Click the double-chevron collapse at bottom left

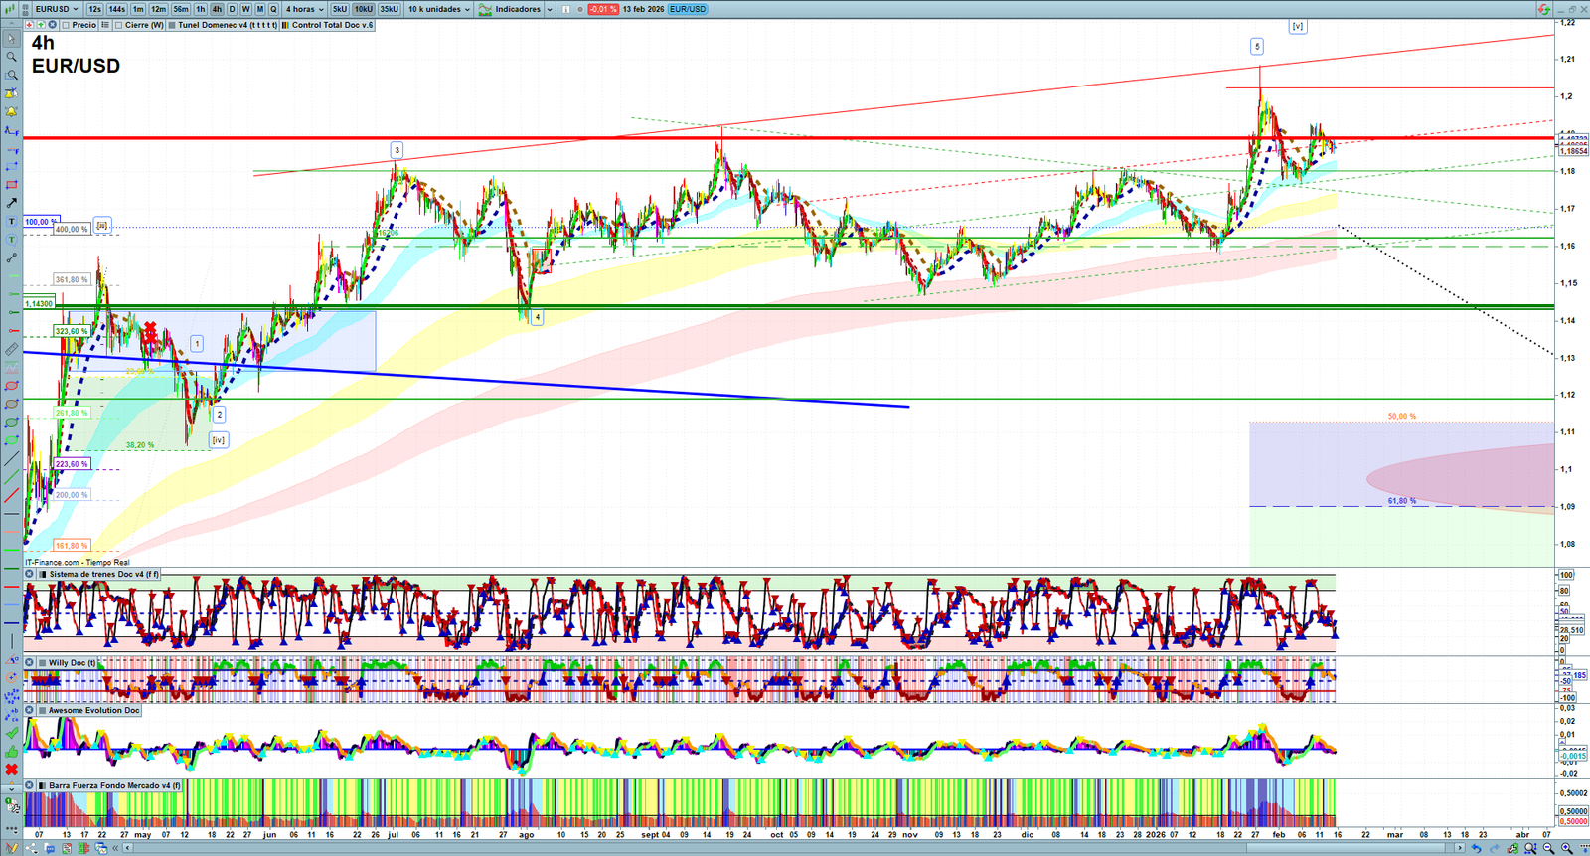115,848
